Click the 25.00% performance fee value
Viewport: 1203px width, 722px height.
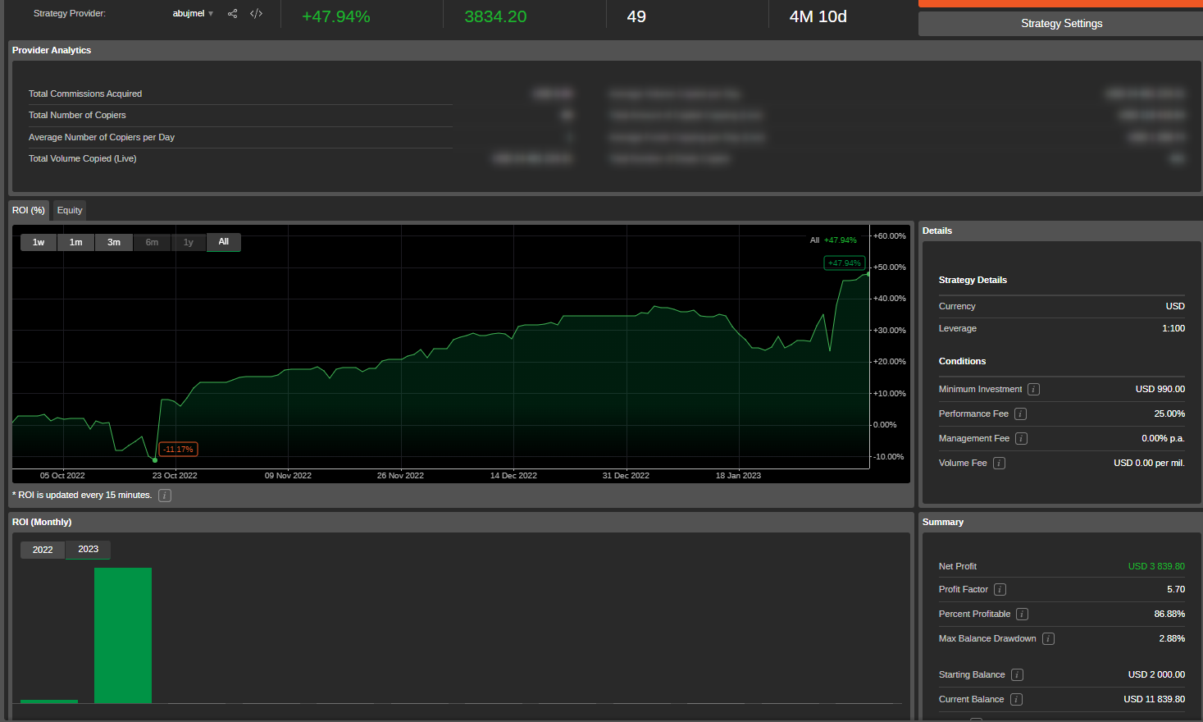(x=1169, y=414)
